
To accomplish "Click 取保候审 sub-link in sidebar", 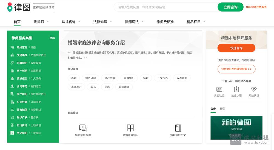I will pyautogui.click(x=36, y=63).
